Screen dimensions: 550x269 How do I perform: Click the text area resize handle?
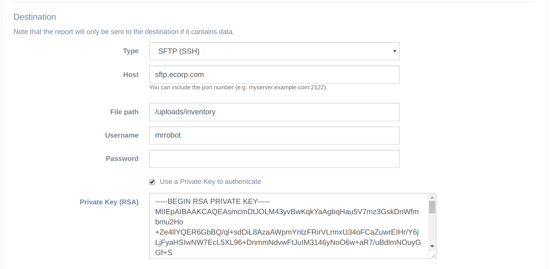[433, 255]
